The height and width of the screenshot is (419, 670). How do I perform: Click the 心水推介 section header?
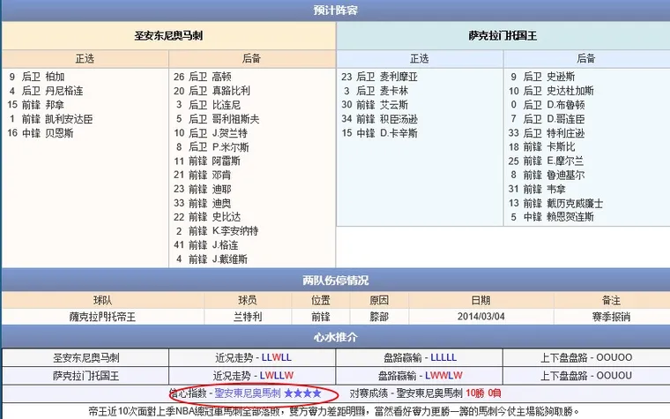pyautogui.click(x=335, y=337)
